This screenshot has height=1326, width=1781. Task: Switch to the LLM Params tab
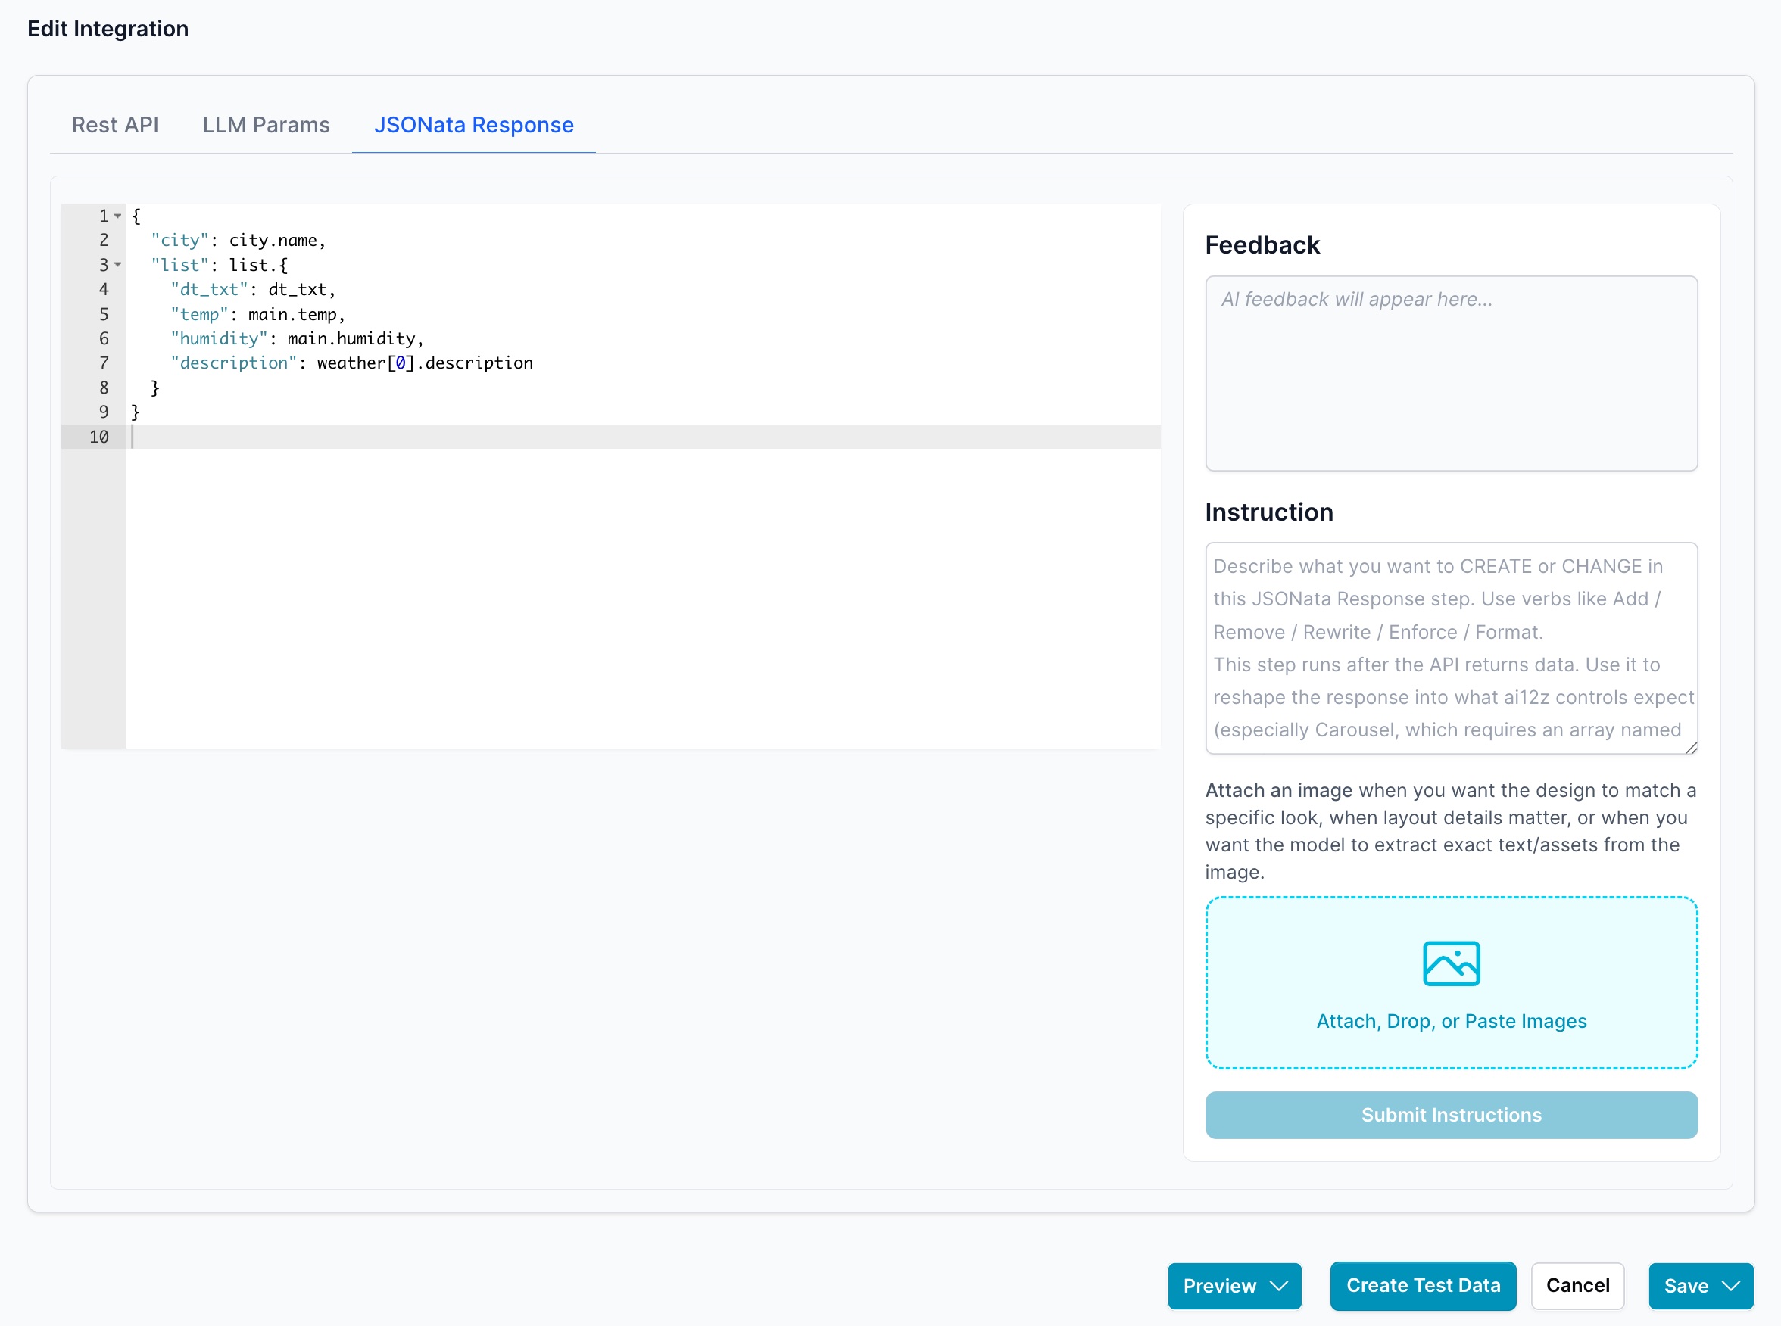click(x=266, y=125)
